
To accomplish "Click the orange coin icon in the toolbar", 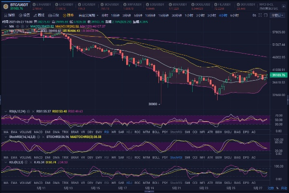I will coord(65,15).
